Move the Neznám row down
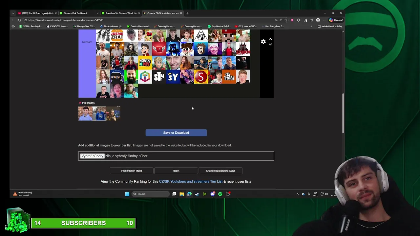The width and height of the screenshot is (420, 236). tap(270, 44)
